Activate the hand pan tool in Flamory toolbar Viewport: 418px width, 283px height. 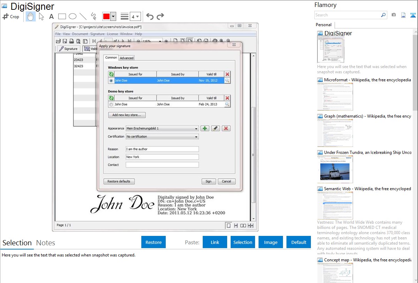tap(30, 16)
